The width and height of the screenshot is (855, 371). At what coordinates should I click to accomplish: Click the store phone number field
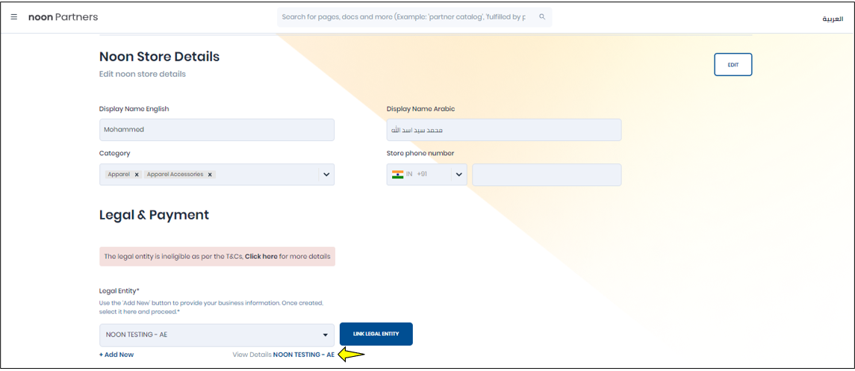[547, 175]
